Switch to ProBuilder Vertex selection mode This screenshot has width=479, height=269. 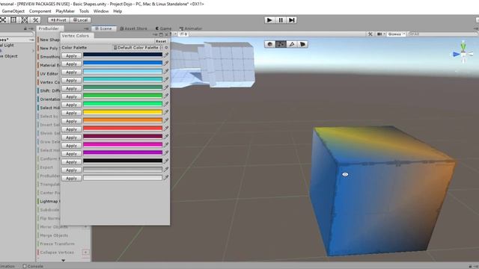(281, 44)
